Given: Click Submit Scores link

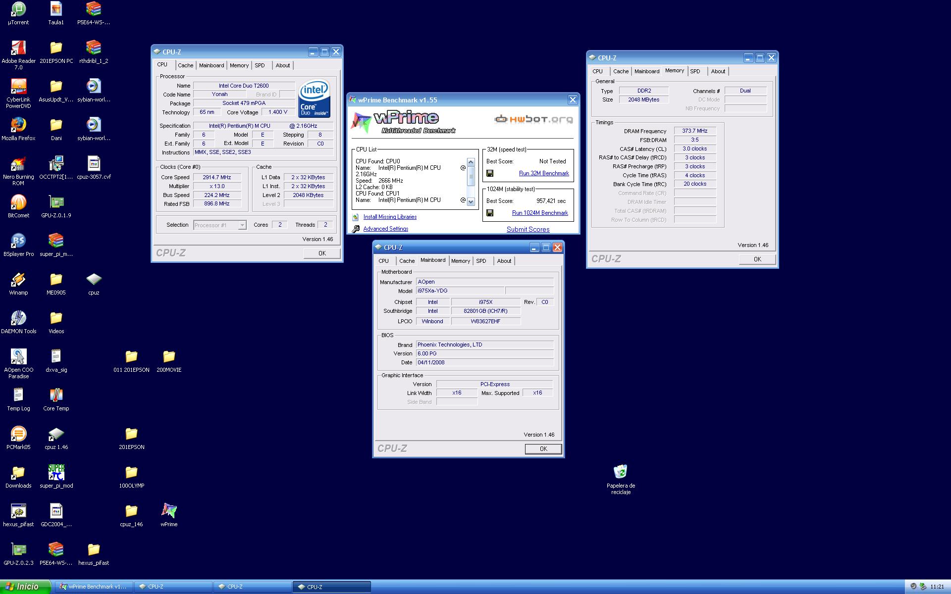Looking at the screenshot, I should coord(528,229).
